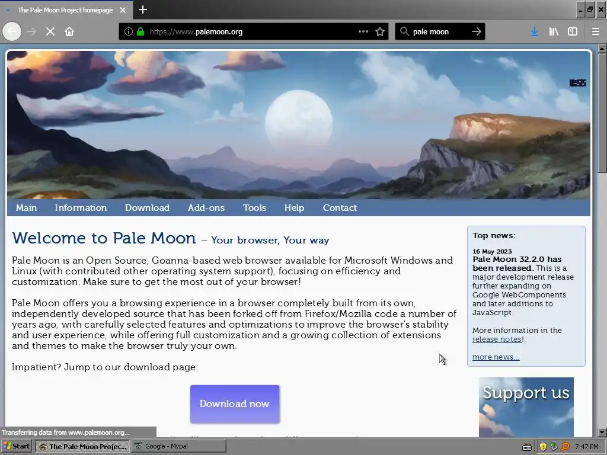Image resolution: width=607 pixels, height=455 pixels.
Task: Close the Pale Moon Project tab
Action: tap(123, 10)
